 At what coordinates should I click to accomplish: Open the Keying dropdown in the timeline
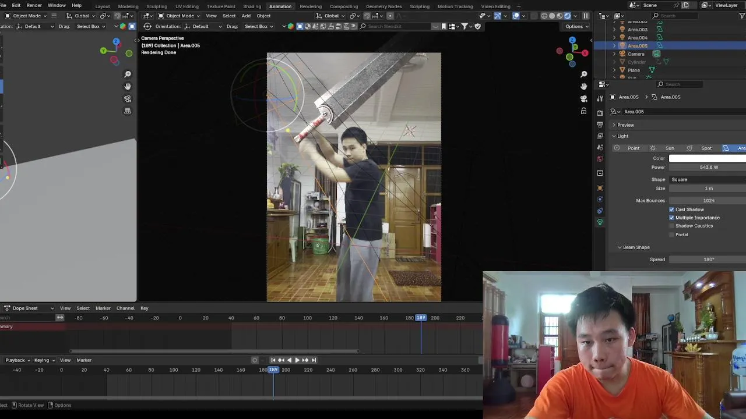point(44,360)
